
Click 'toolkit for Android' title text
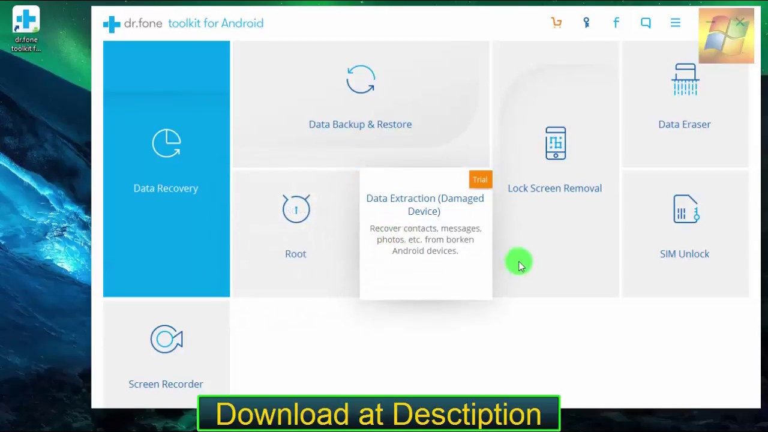tap(216, 23)
